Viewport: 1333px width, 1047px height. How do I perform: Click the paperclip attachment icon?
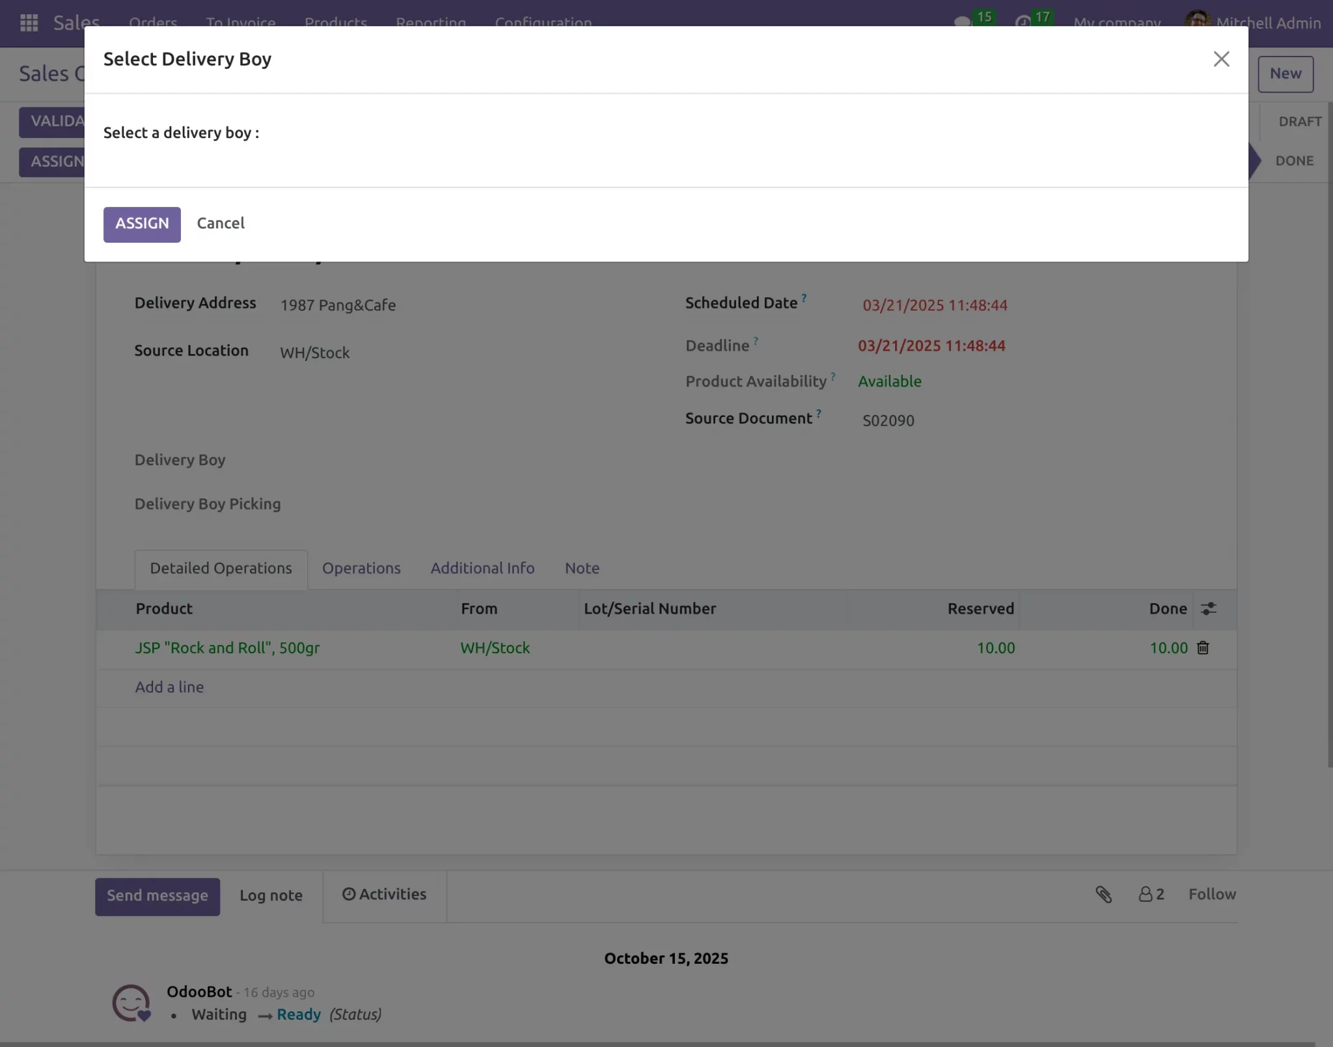[1103, 894]
